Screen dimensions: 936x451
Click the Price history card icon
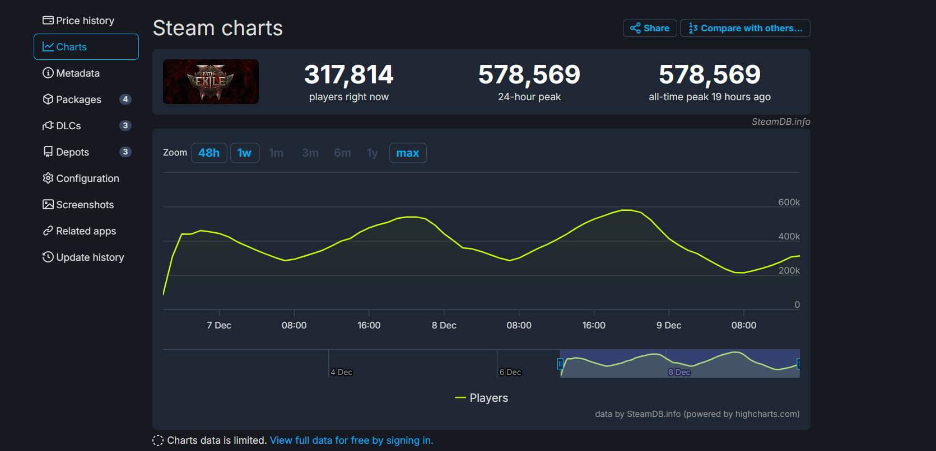pyautogui.click(x=48, y=20)
